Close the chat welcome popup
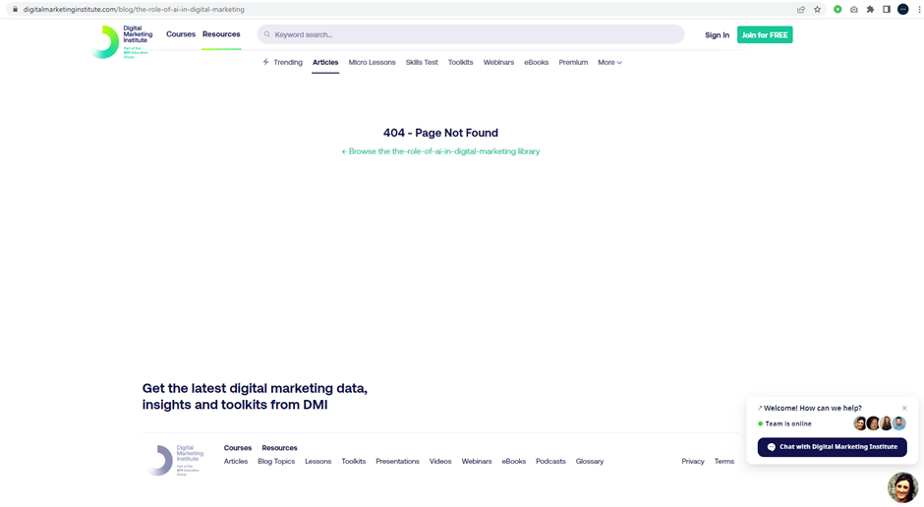This screenshot has width=924, height=507. pyautogui.click(x=904, y=408)
